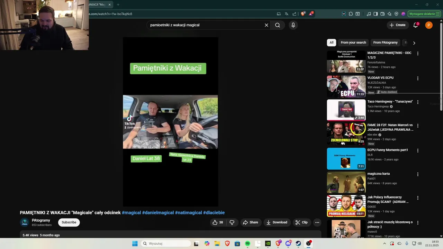Screen dimensions: 443x249
Task: Click the taskbar Wyszukaj search box
Action: coord(166,243)
